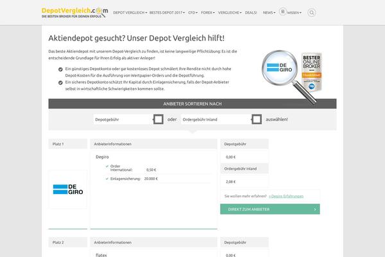Expand the CFD menu
This screenshot has width=385, height=257.
pyautogui.click(x=193, y=13)
